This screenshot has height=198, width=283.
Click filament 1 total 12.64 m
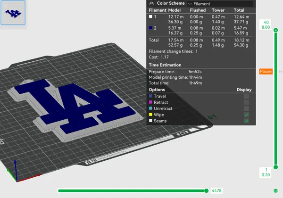pyautogui.click(x=241, y=17)
